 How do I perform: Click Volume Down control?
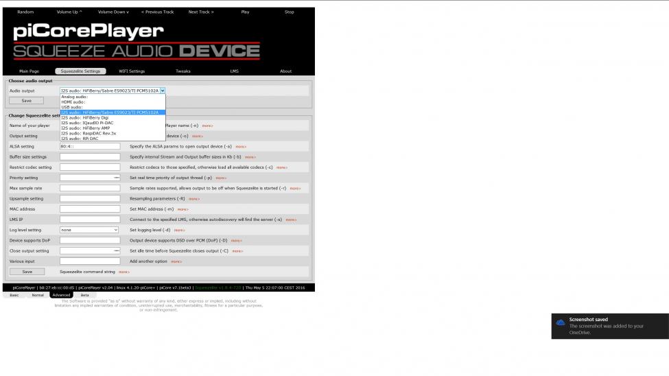[113, 12]
